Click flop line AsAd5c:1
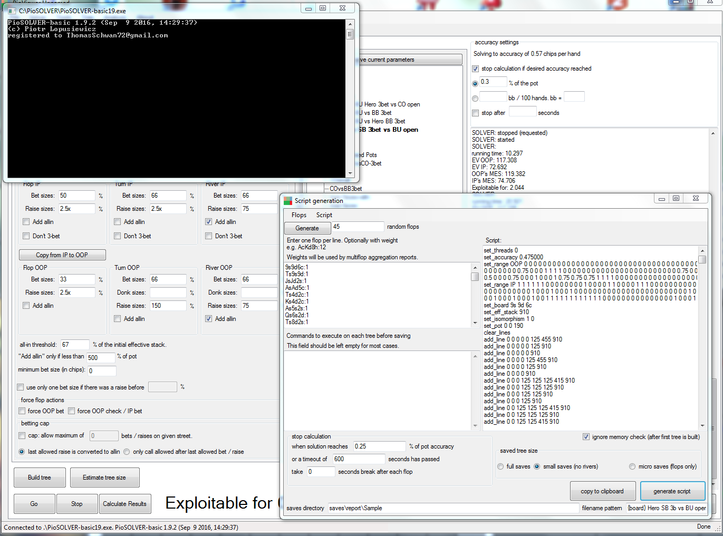The image size is (723, 536). tap(297, 288)
